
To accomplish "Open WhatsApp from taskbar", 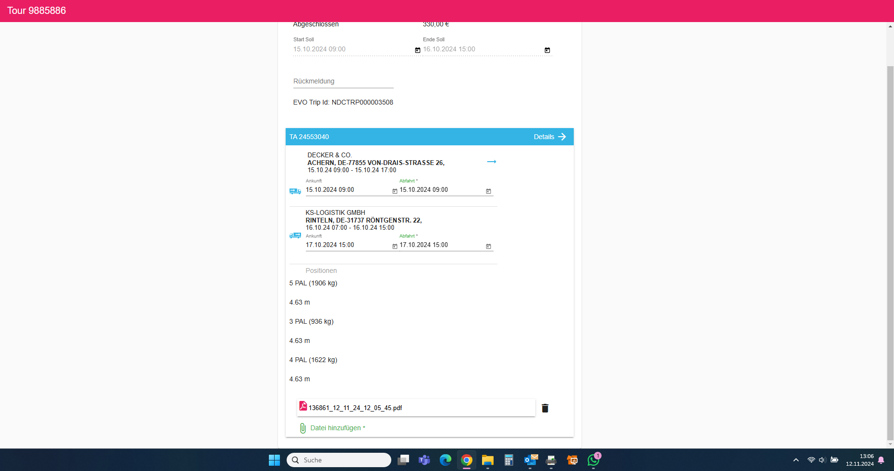I will click(593, 460).
